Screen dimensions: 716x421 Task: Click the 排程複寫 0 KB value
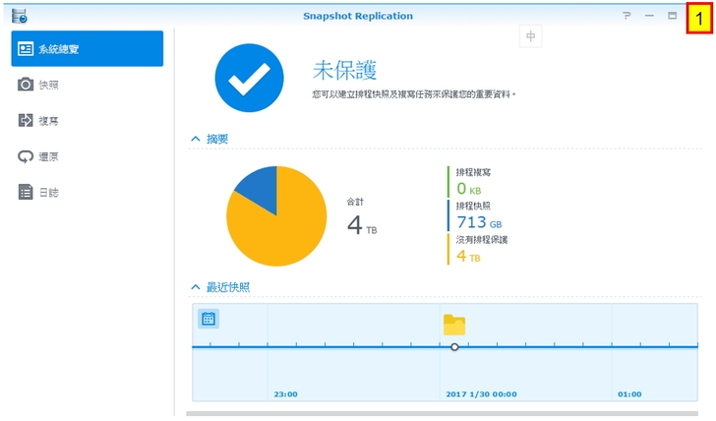click(468, 189)
